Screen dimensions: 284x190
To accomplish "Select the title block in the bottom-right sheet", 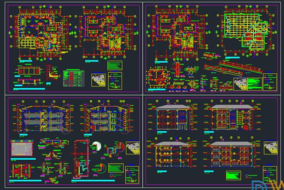I will [x=270, y=175].
